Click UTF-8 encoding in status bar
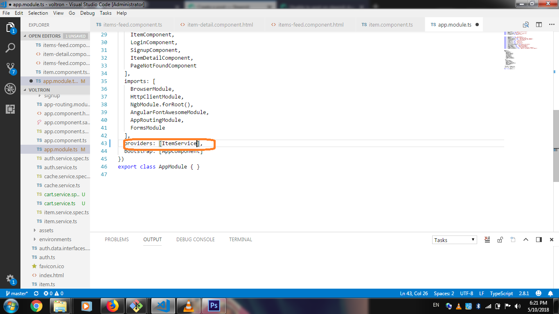Viewport: 559px width, 314px height. pyautogui.click(x=467, y=294)
